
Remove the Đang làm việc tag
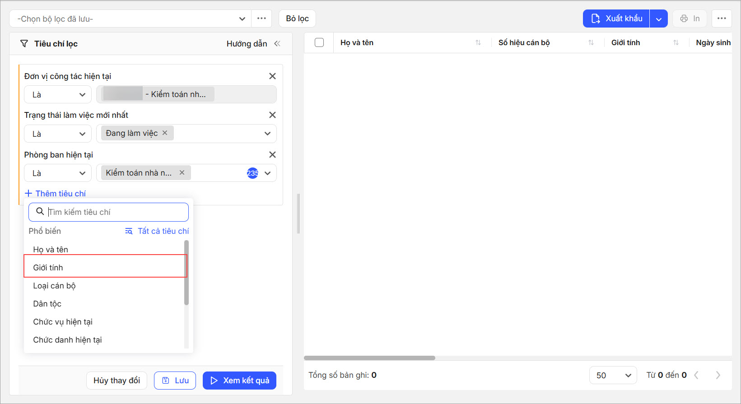tap(165, 133)
